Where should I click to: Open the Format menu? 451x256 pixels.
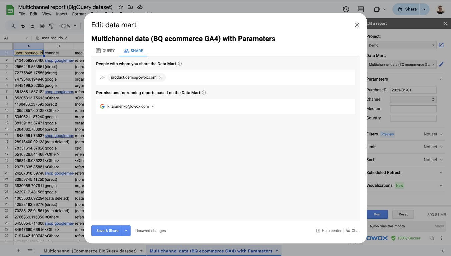pos(79,14)
